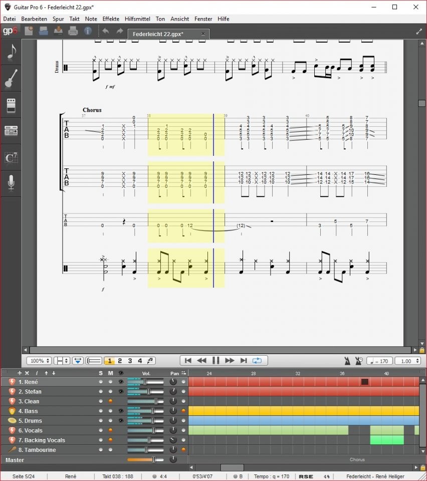The height and width of the screenshot is (481, 427).
Task: Adjust the Master volume slider
Action: coord(145,459)
